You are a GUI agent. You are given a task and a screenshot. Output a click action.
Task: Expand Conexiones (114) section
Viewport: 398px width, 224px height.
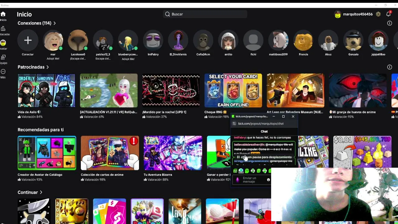click(x=37, y=23)
